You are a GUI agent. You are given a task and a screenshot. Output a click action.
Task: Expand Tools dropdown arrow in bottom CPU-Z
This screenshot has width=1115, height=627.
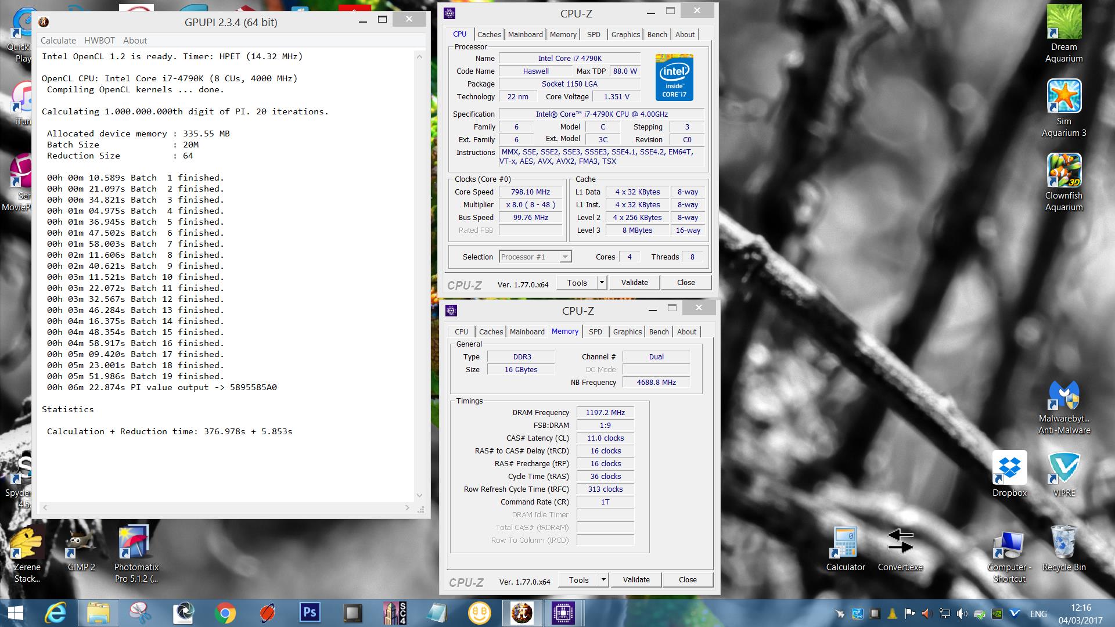click(603, 580)
